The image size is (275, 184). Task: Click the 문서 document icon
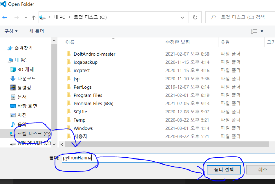pyautogui.click(x=13, y=97)
